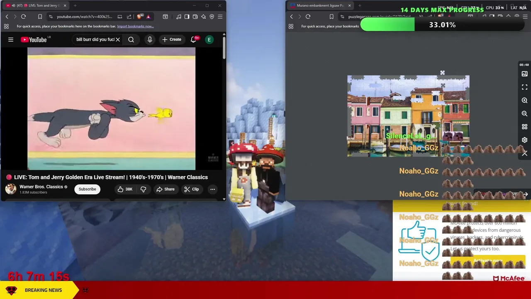This screenshot has height=299, width=531.
Task: Click the Create button on YouTube
Action: coord(171,39)
